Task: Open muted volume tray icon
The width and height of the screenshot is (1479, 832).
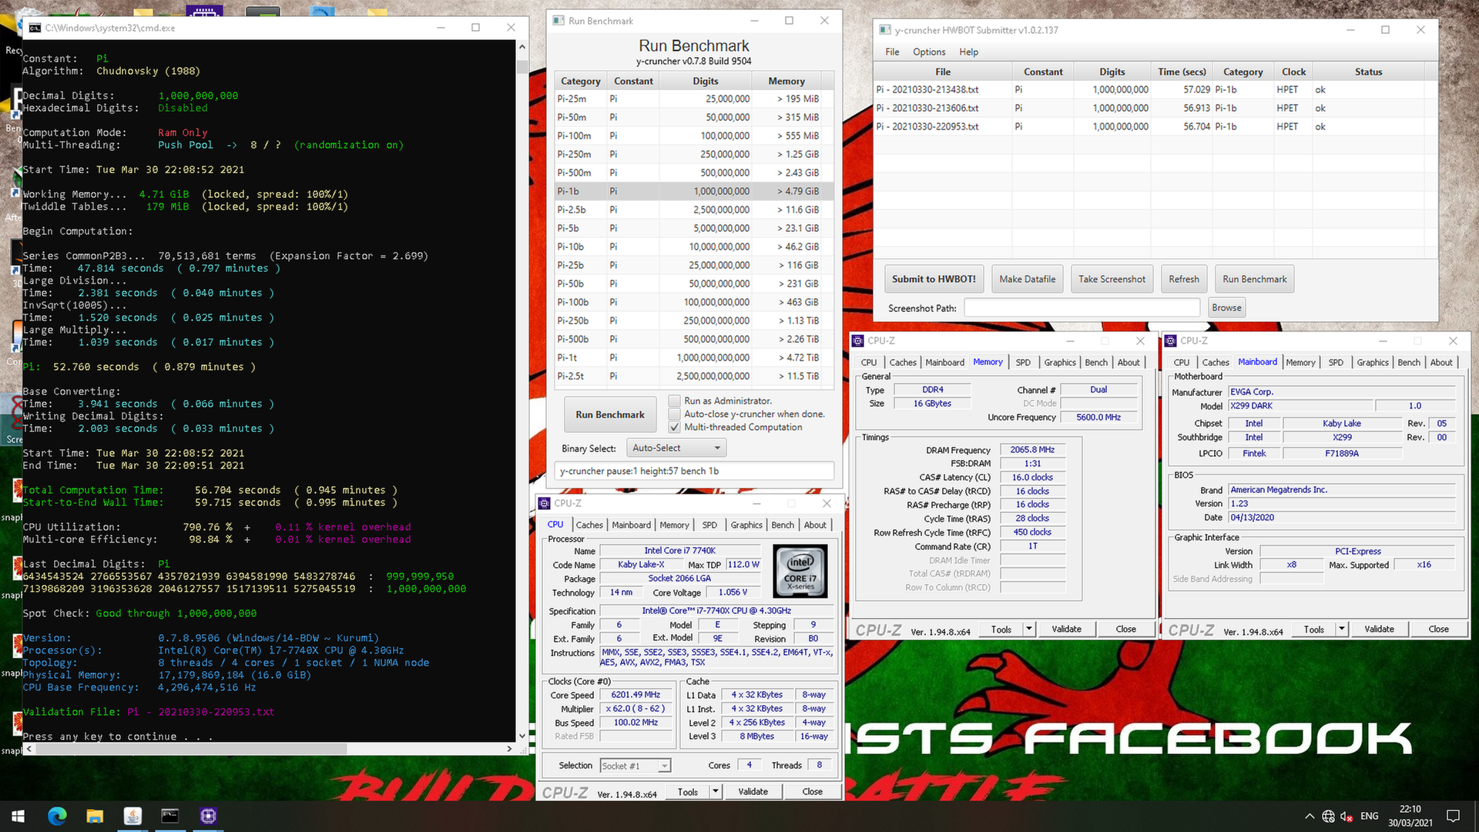Action: 1347,817
